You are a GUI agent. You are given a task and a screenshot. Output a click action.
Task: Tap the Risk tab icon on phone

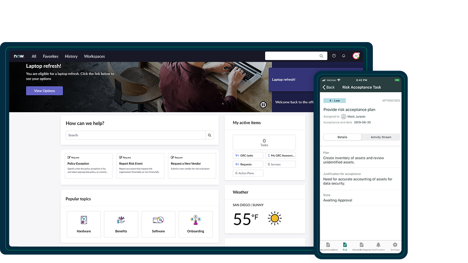[x=345, y=245]
